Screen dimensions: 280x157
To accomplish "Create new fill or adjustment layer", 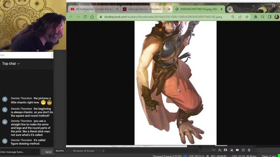I will tap(231, 150).
